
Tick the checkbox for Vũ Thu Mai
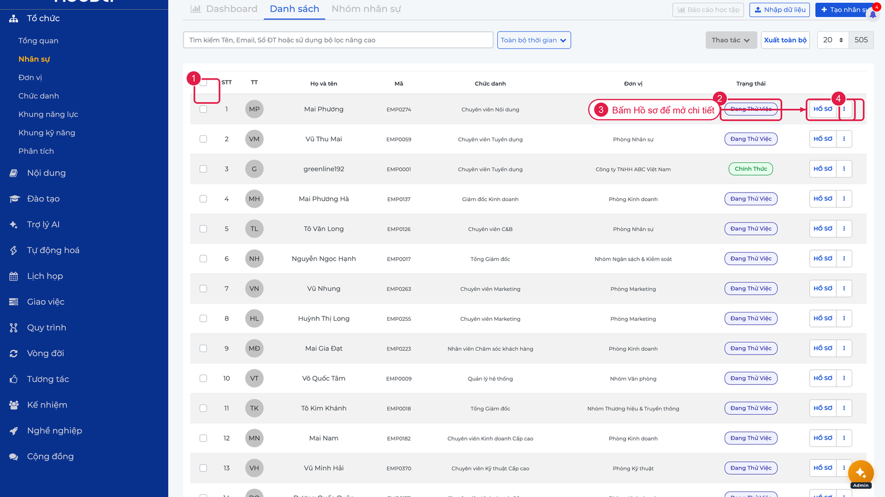coord(204,139)
